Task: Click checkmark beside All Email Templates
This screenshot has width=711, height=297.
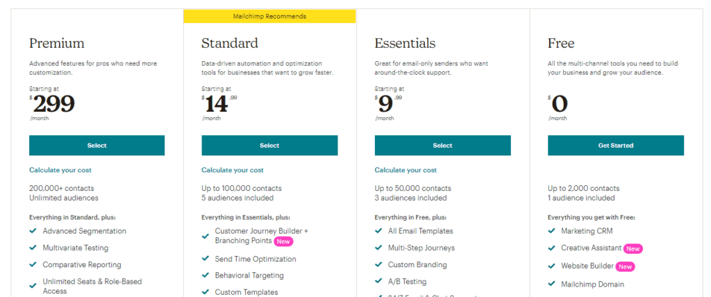Action: pyautogui.click(x=378, y=231)
